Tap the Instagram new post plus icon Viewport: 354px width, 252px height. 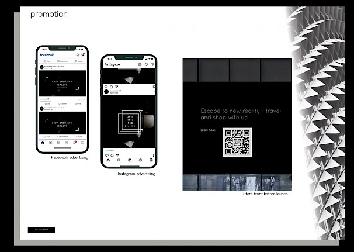pos(140,64)
